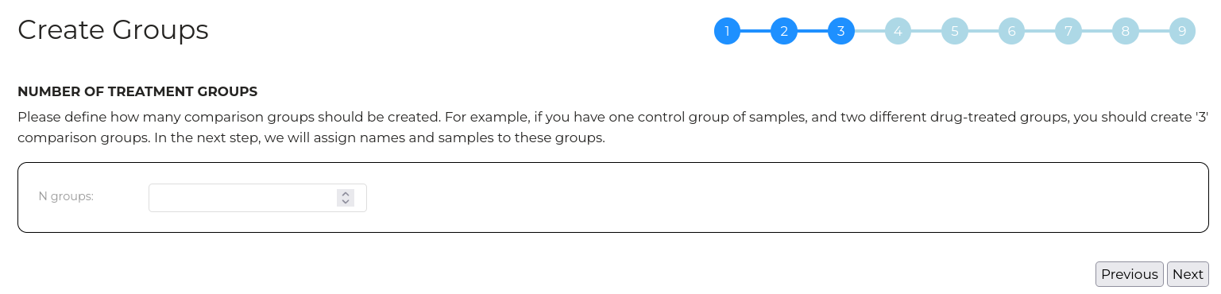The height and width of the screenshot is (294, 1221).
Task: Click connector line between steps 3 and 4
Action: [869, 31]
